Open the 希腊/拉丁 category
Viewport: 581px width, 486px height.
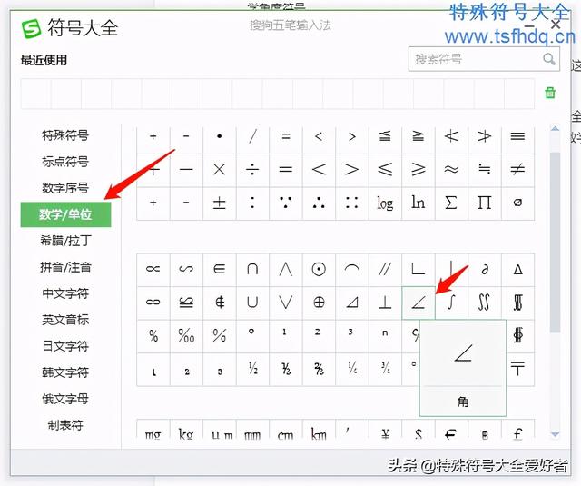tap(65, 241)
